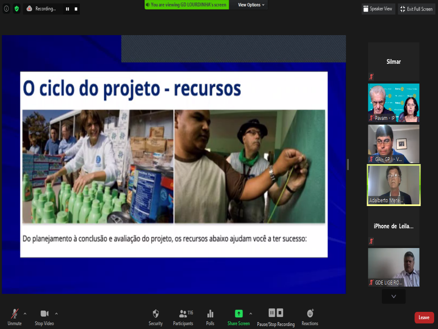438x329 pixels.
Task: Click the green Share Screen icon
Action: tap(239, 314)
